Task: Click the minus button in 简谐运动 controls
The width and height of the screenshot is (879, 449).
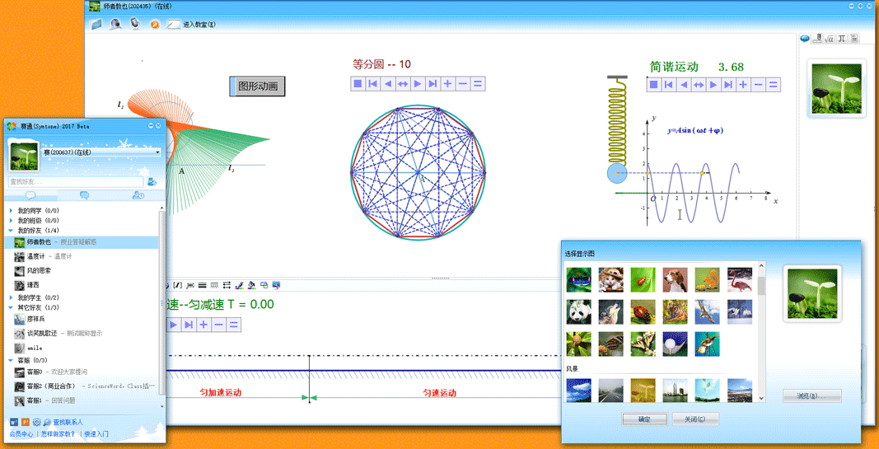Action: pyautogui.click(x=758, y=84)
